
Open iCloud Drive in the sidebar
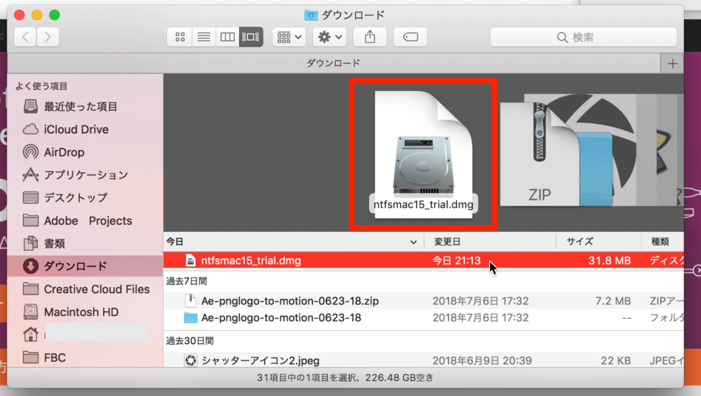point(85,129)
